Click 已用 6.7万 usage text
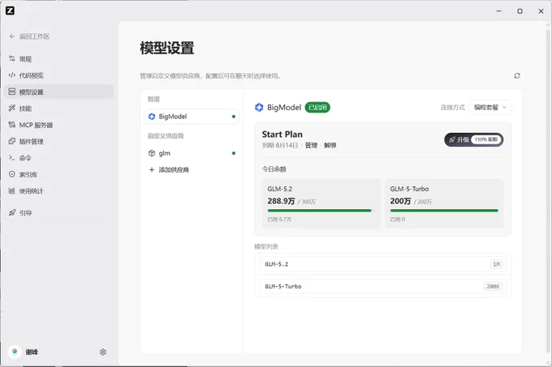 pyautogui.click(x=279, y=219)
